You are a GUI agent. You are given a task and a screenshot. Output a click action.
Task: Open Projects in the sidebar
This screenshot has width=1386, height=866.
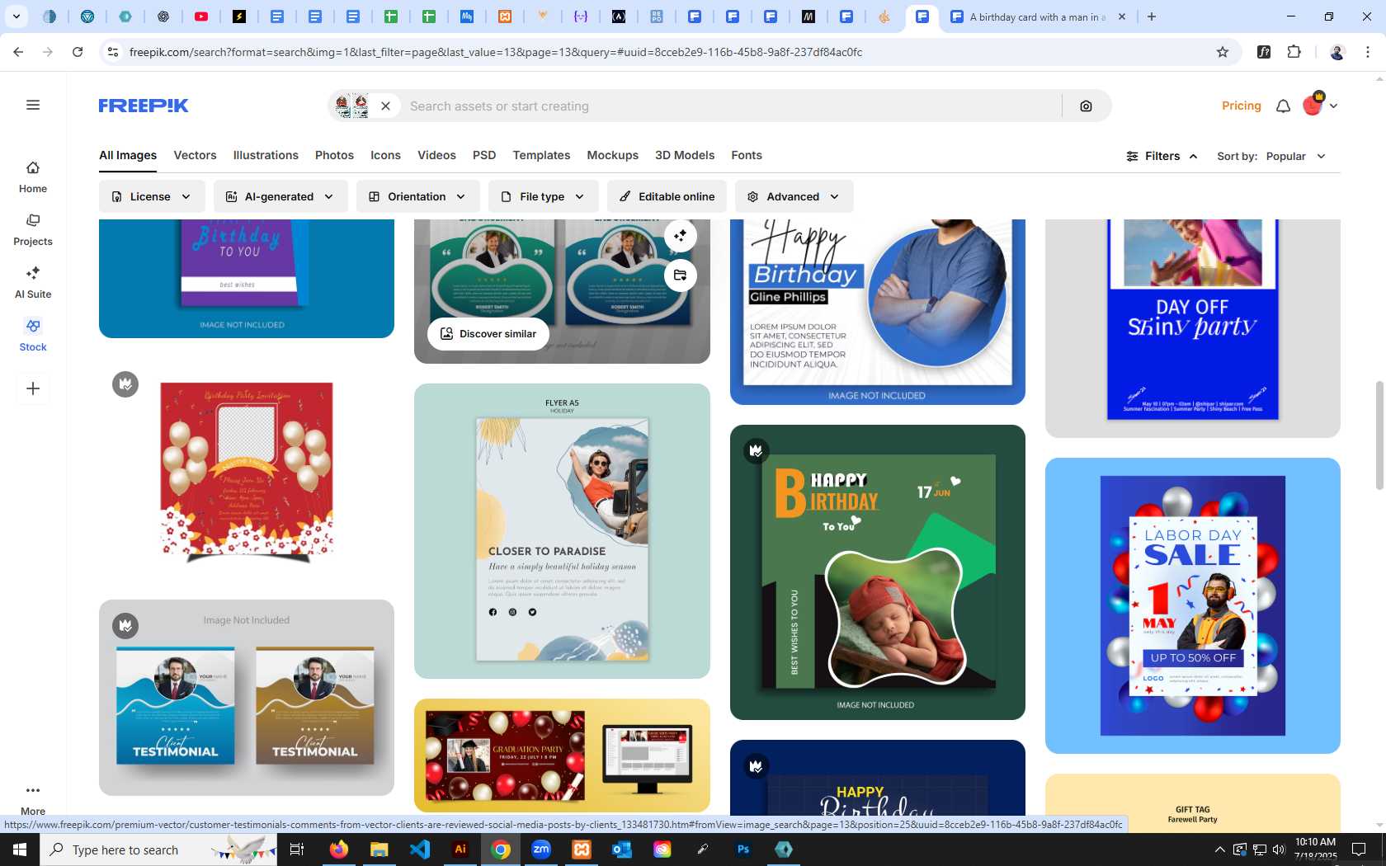pos(33,230)
